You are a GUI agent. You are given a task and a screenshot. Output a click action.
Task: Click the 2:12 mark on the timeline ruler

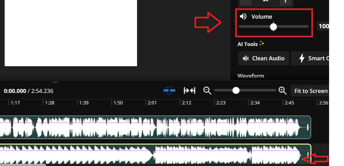coord(186,103)
